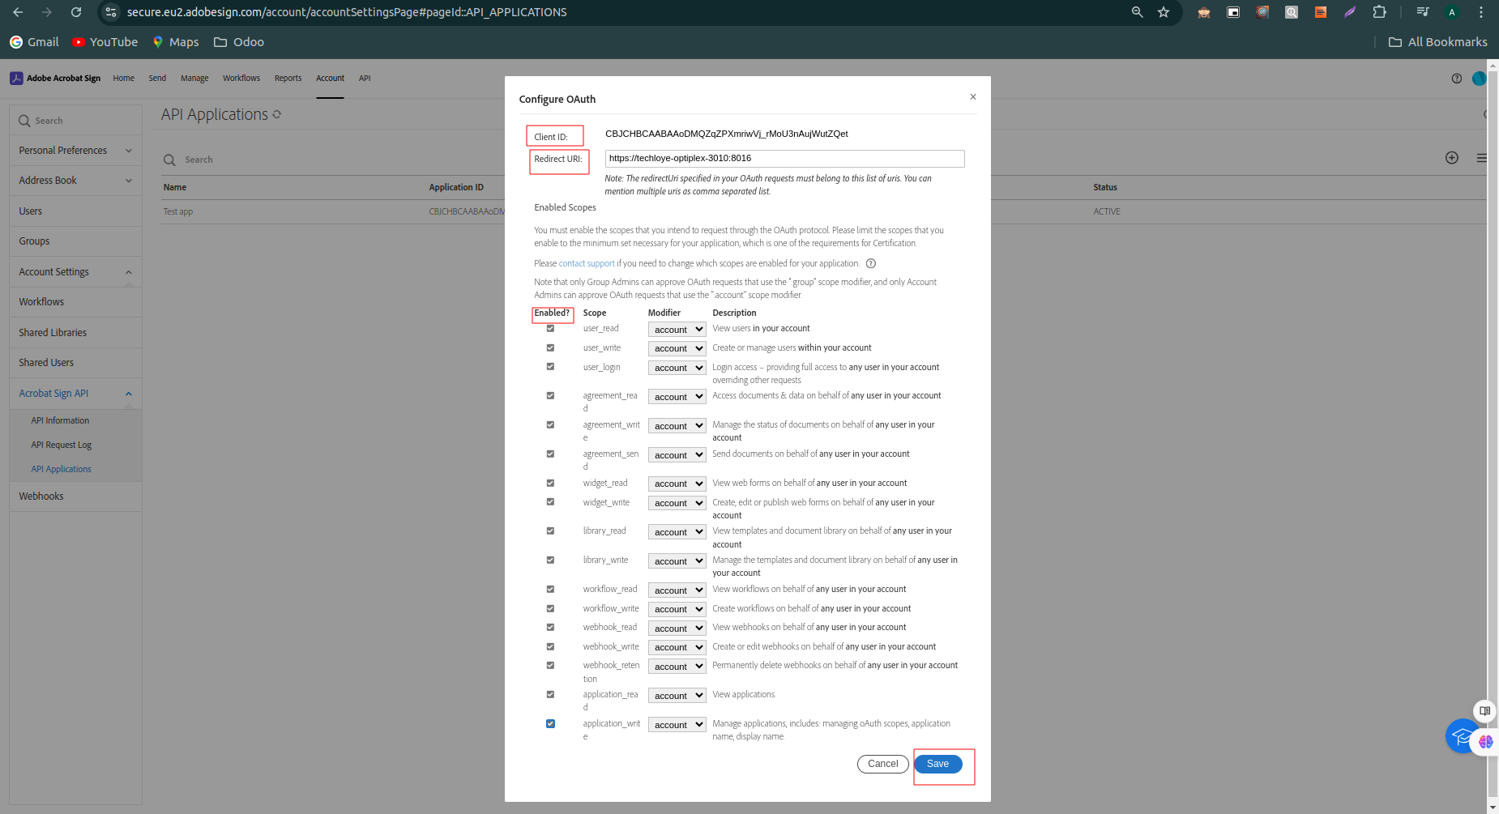The image size is (1499, 814).
Task: Open the All Bookmarks folder
Action: coord(1438,42)
